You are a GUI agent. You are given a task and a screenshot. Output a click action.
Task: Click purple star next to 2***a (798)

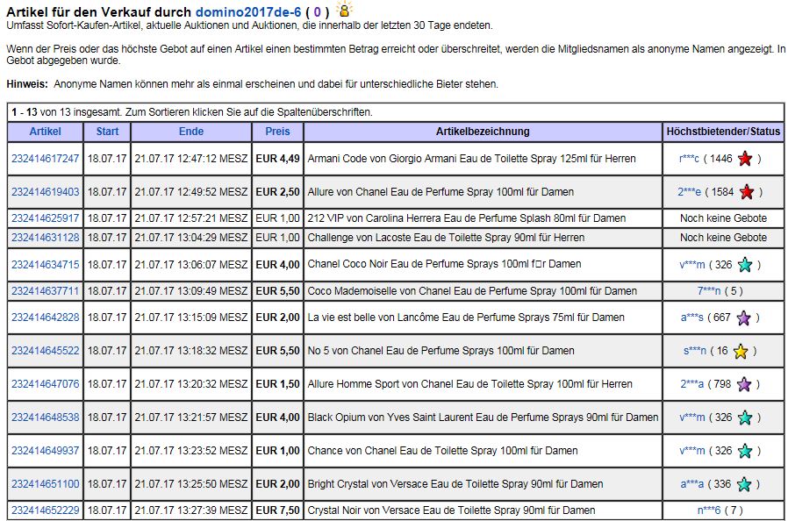744,384
